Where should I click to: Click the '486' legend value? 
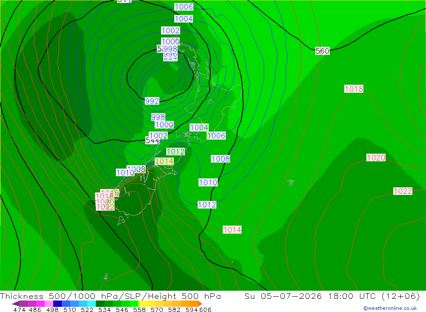tap(35, 309)
